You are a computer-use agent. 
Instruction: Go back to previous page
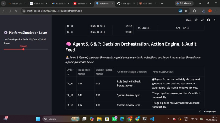pos(4,11)
